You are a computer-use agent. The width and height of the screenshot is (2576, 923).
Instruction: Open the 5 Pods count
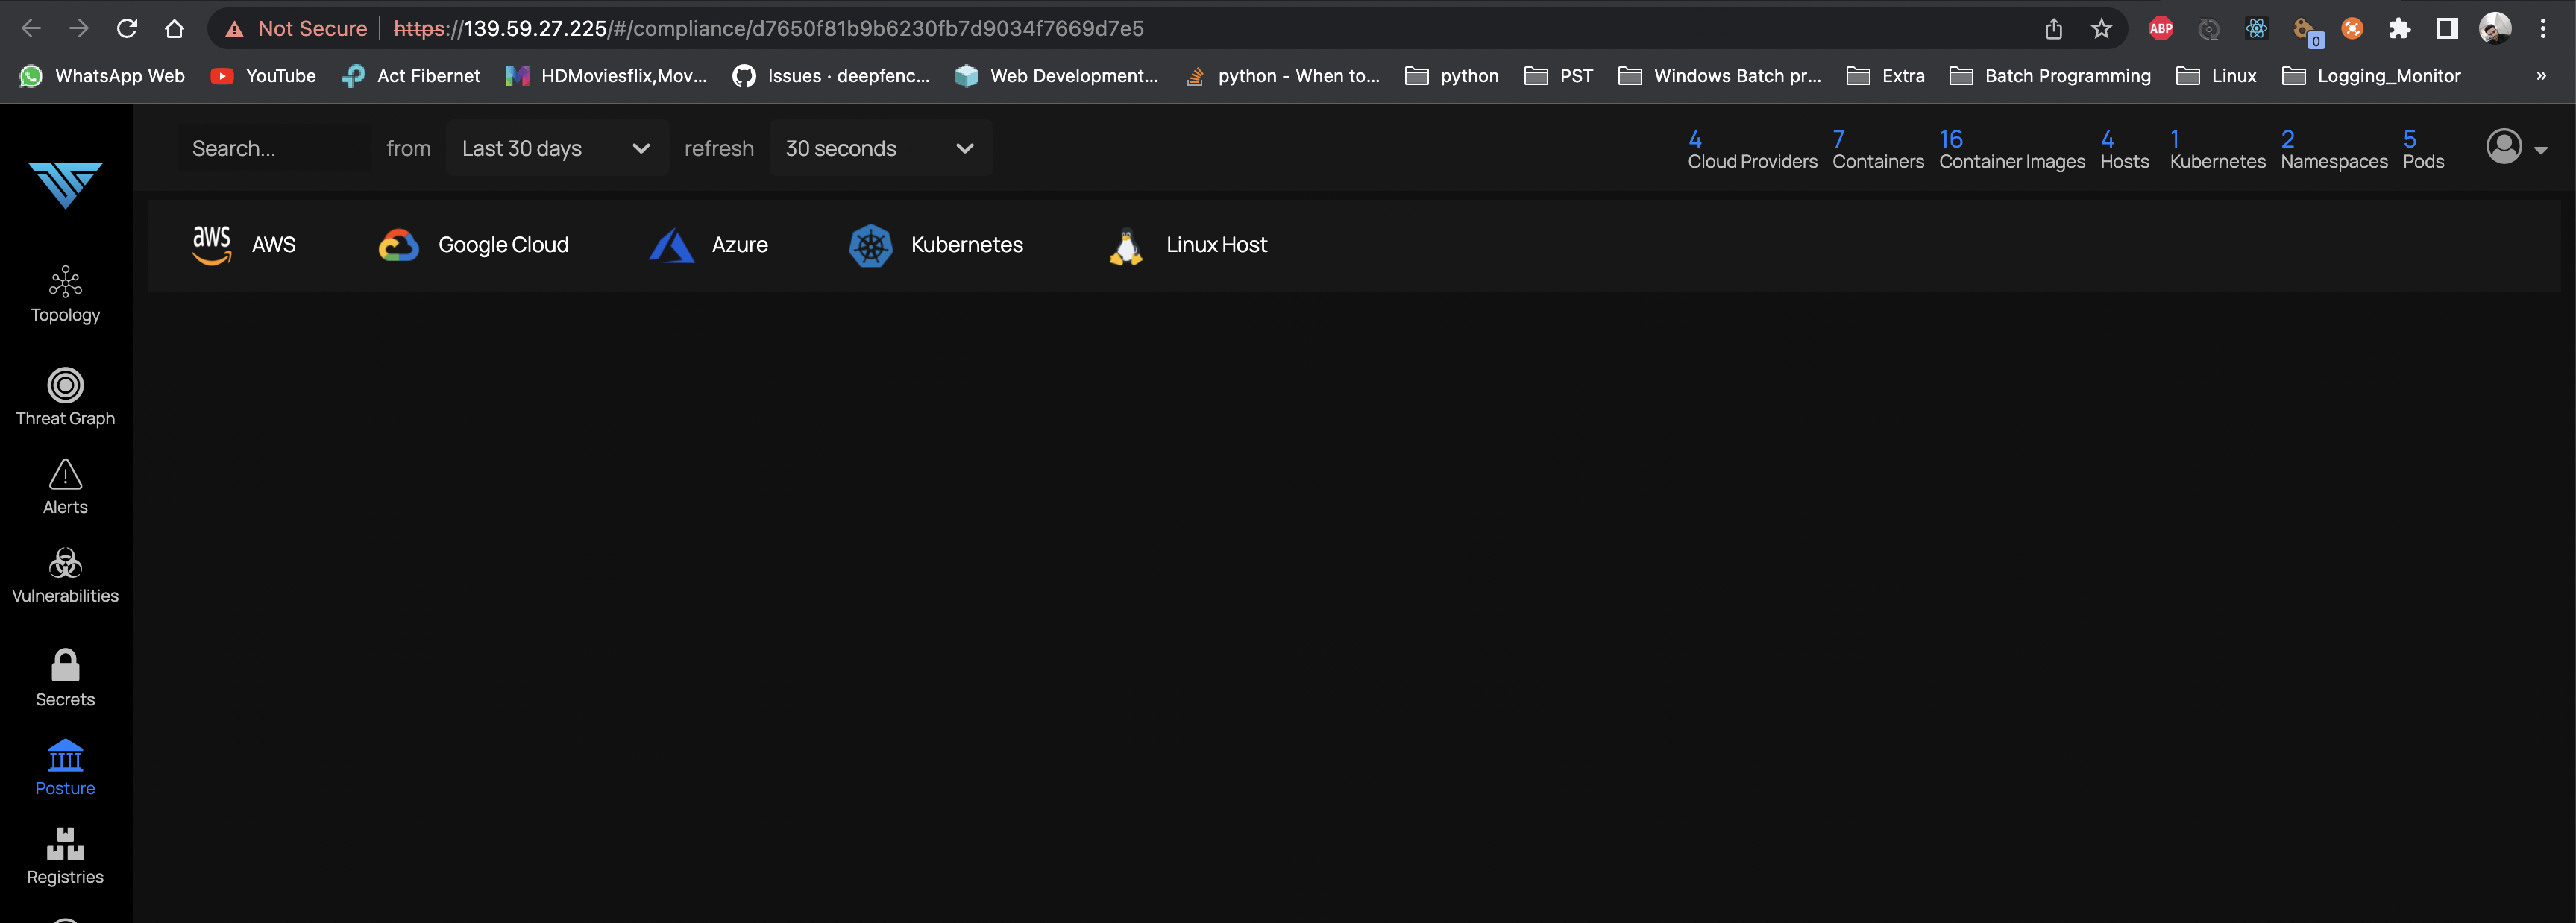pos(2423,150)
